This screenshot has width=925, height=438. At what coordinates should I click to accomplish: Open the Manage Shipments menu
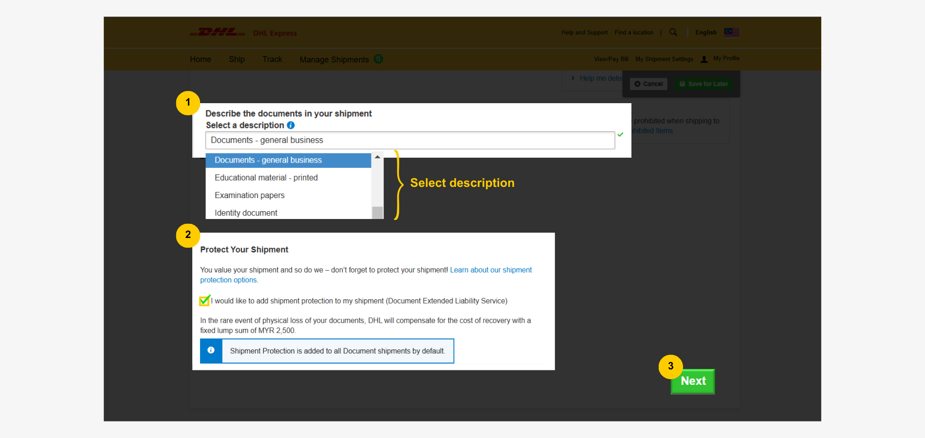(334, 59)
